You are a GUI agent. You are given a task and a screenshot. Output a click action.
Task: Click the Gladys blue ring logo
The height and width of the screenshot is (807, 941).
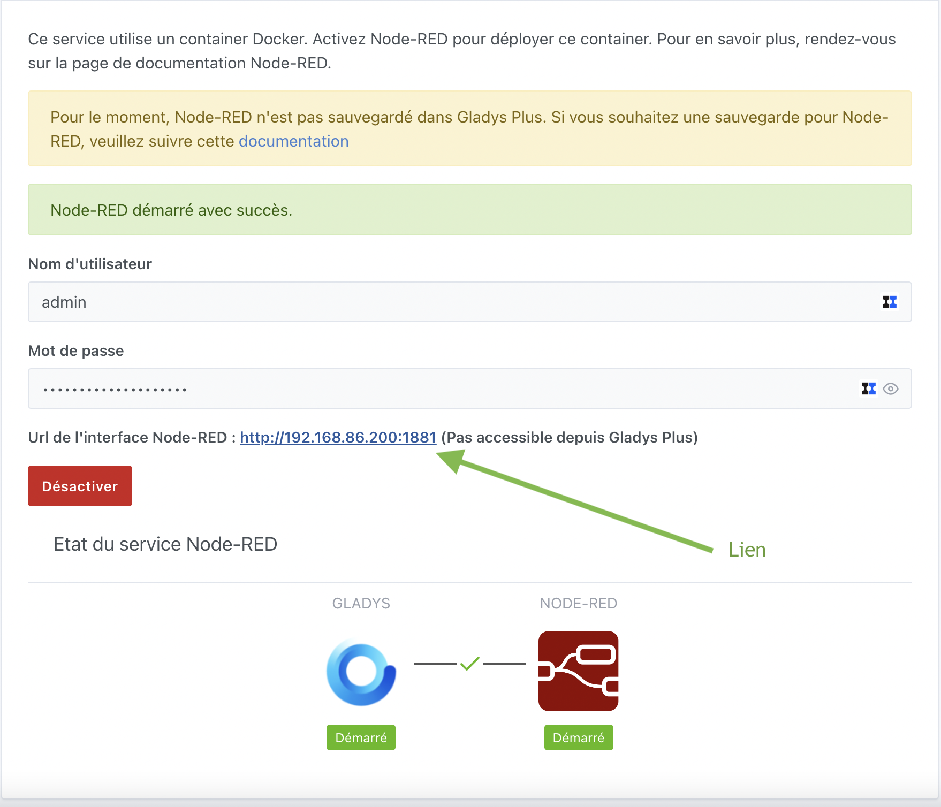click(x=361, y=672)
